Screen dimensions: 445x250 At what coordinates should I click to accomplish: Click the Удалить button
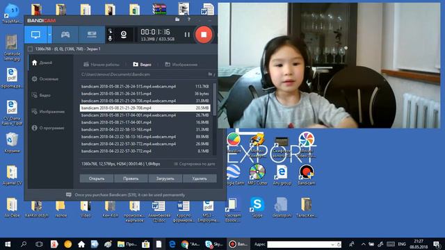tap(200, 178)
